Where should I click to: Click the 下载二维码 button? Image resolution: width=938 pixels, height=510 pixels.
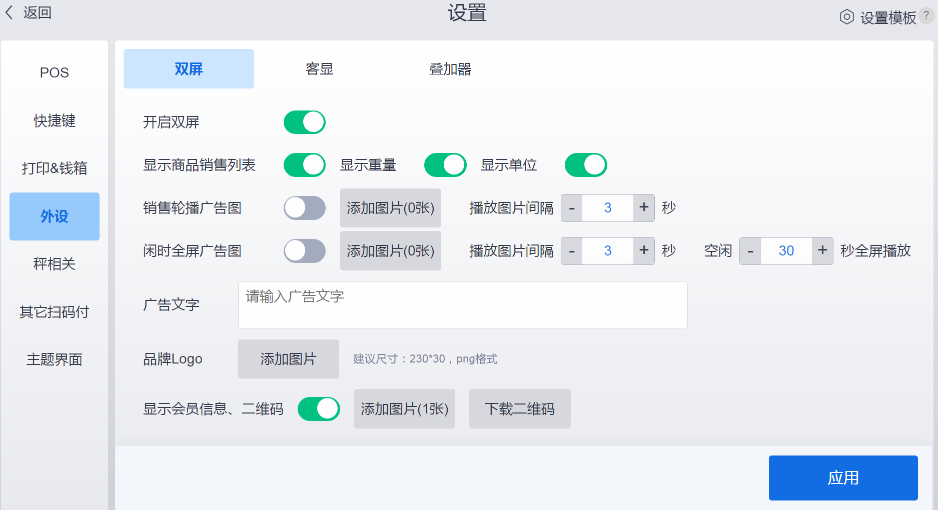pos(519,409)
